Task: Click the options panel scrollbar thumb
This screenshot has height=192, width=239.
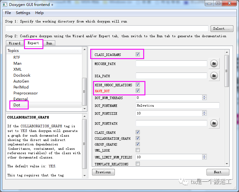Action: (227, 71)
